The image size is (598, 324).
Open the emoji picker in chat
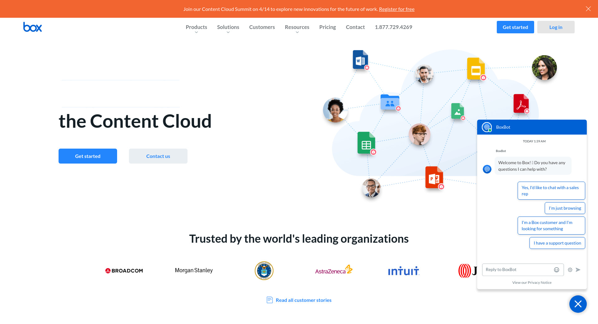click(x=557, y=270)
